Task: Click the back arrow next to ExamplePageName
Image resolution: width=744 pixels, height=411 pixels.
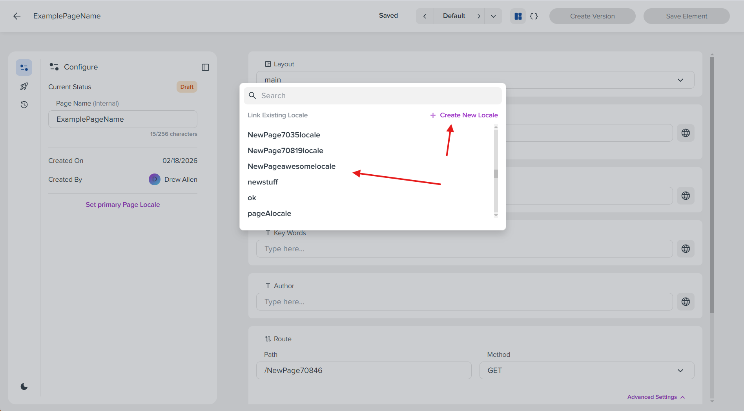Action: tap(16, 16)
